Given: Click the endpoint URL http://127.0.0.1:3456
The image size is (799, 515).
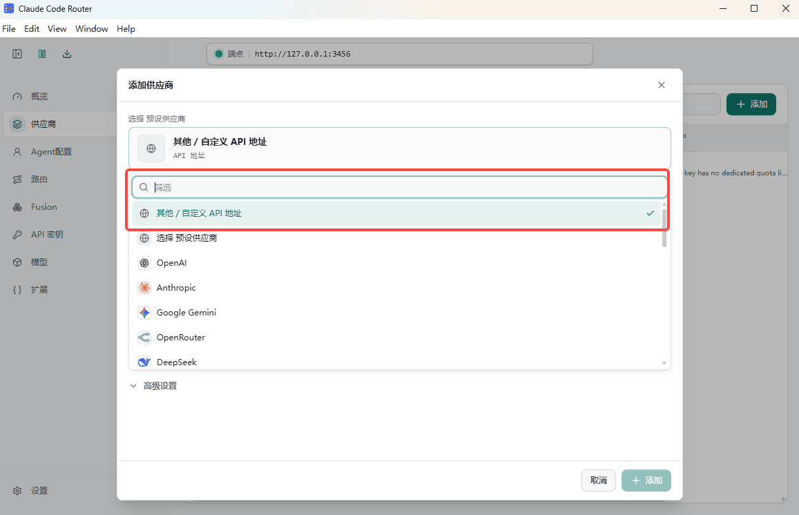Looking at the screenshot, I should tap(302, 54).
